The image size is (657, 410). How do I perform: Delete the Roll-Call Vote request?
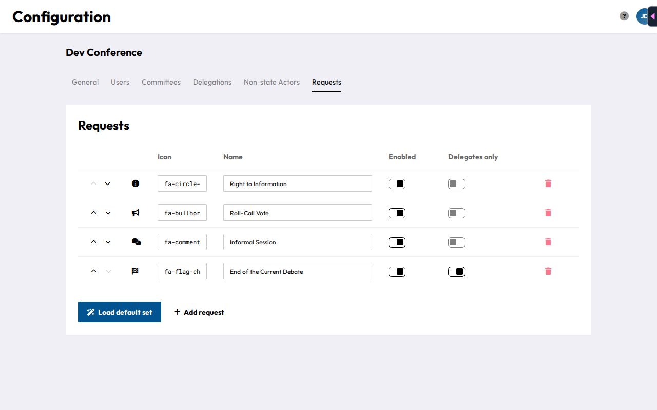pyautogui.click(x=548, y=213)
